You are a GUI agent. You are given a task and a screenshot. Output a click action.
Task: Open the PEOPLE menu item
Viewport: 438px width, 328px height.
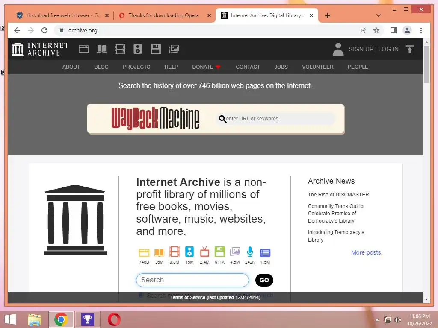pyautogui.click(x=358, y=67)
